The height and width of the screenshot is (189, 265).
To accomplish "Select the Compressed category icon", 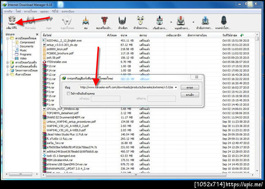I will [17, 42].
